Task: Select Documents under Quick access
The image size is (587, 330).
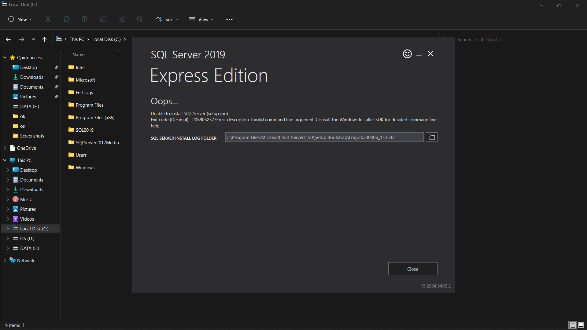Action: [x=31, y=87]
